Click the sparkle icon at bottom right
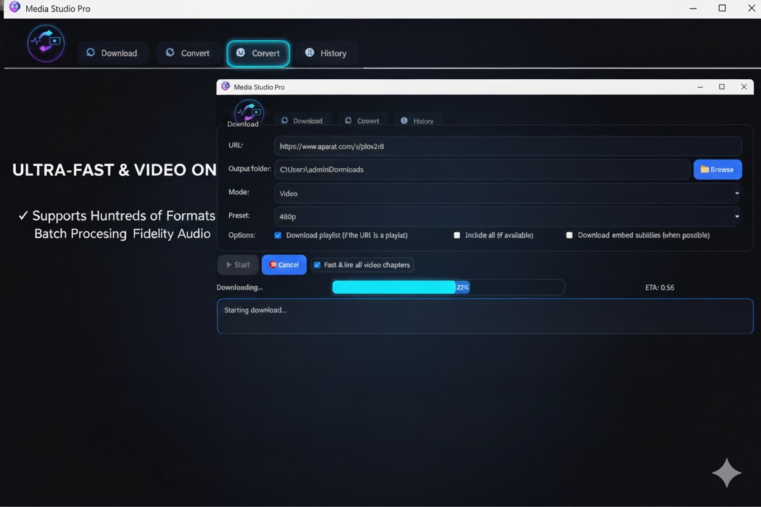761x507 pixels. click(727, 473)
